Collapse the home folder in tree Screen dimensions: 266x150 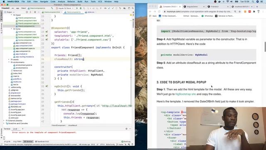tap(12, 29)
